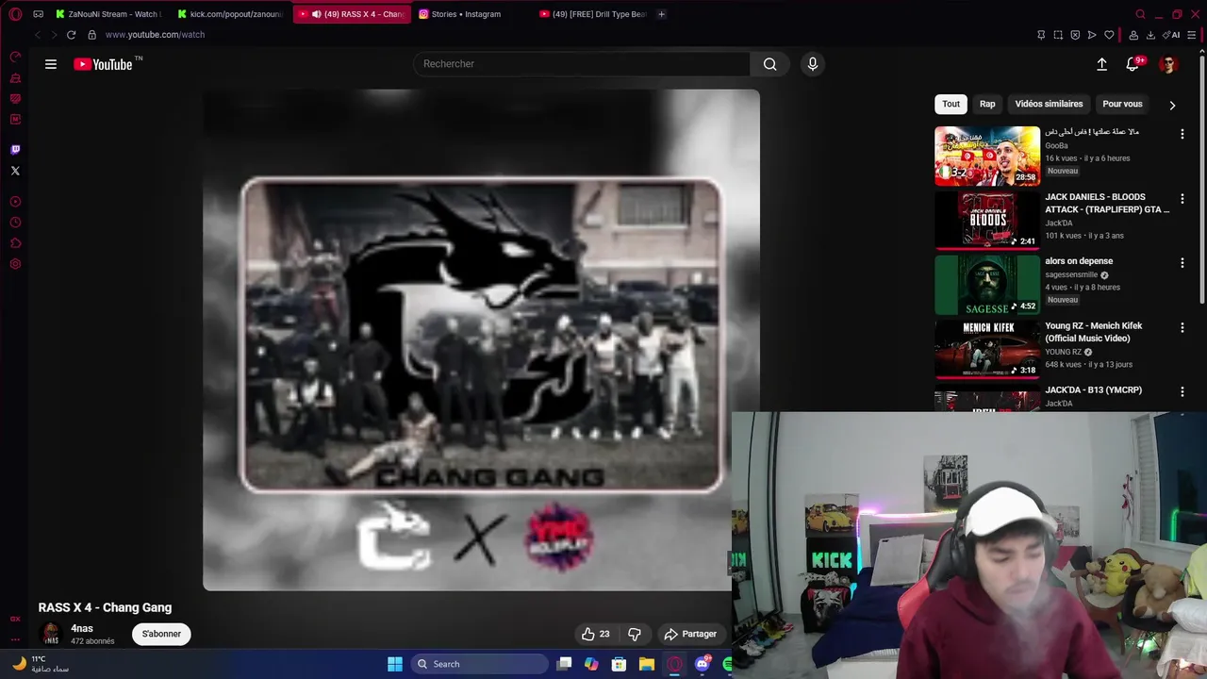Open the workspaces icon beside Opera logo
This screenshot has height=679, width=1207.
(x=38, y=14)
